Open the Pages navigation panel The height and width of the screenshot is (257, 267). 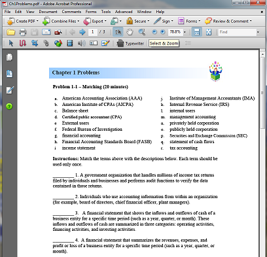9,58
